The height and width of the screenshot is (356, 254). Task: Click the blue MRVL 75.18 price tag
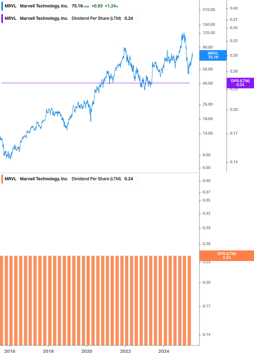(x=213, y=55)
